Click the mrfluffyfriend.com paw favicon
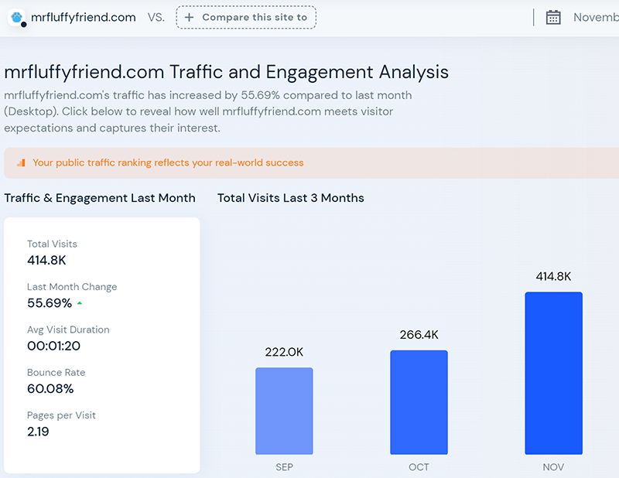 [x=17, y=17]
